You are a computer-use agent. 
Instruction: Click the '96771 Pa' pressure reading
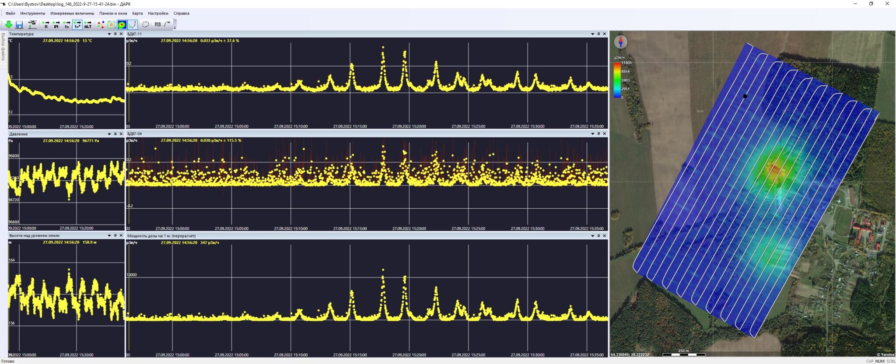pyautogui.click(x=91, y=141)
